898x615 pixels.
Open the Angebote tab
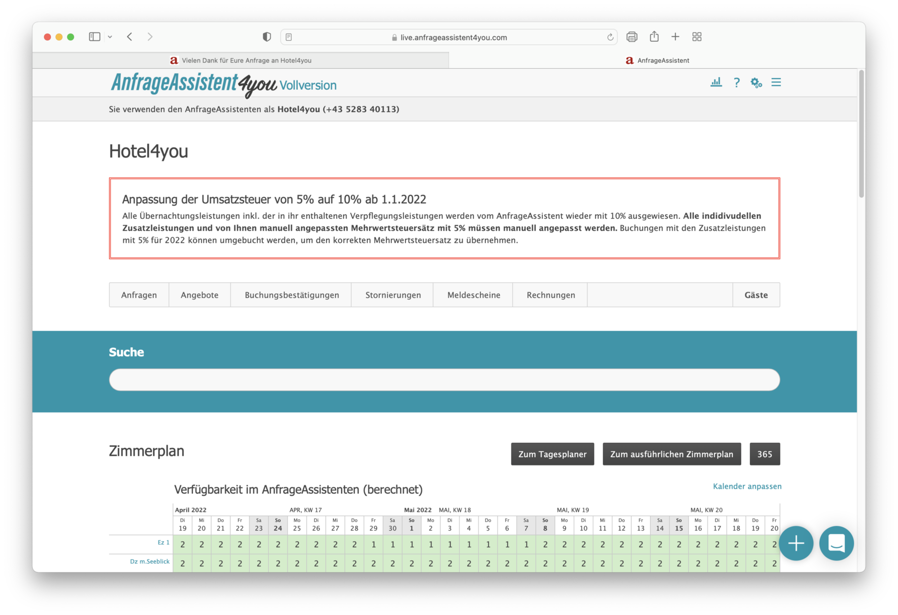(x=200, y=295)
